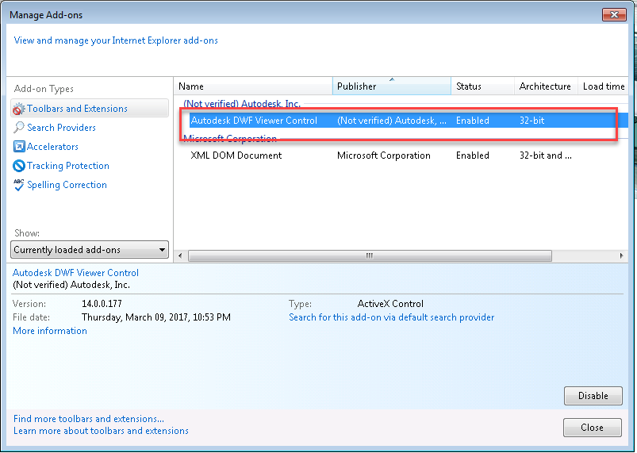The width and height of the screenshot is (637, 453).
Task: Select Toolbars and Extensions add-on type
Action: [90, 109]
